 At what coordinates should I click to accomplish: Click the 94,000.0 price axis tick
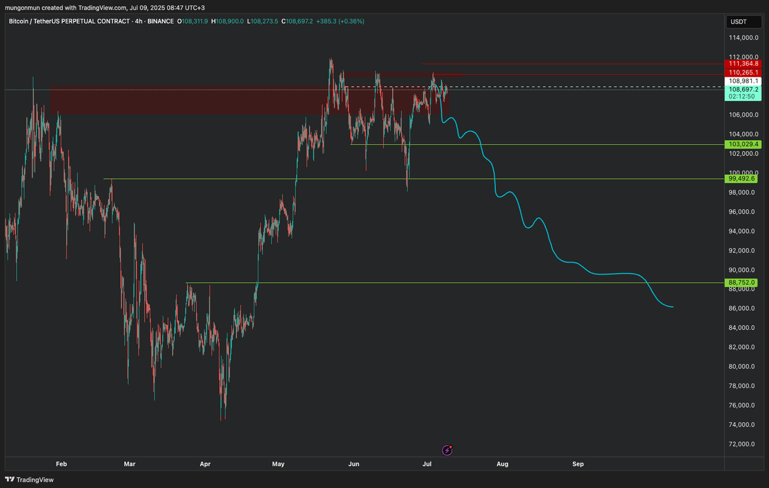coord(743,231)
